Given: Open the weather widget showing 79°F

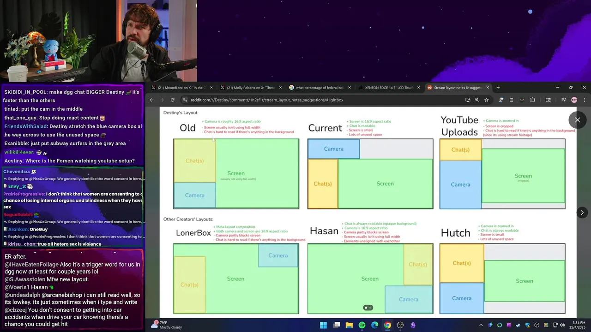Looking at the screenshot, I should click(x=167, y=325).
